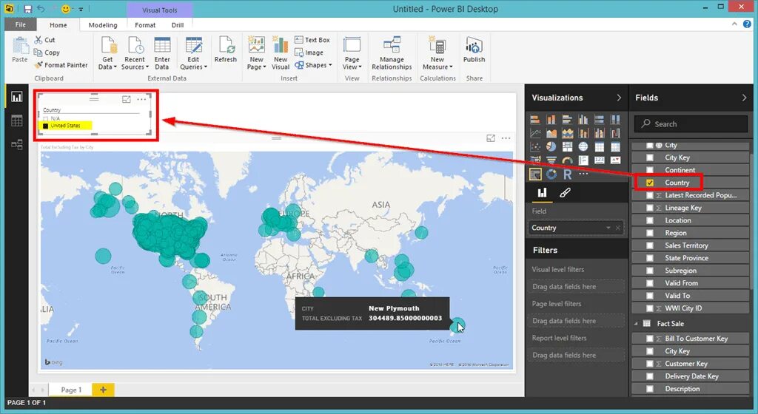Screen dimensions: 758x414
Task: Choose the card (123) visualization
Action: click(599, 160)
